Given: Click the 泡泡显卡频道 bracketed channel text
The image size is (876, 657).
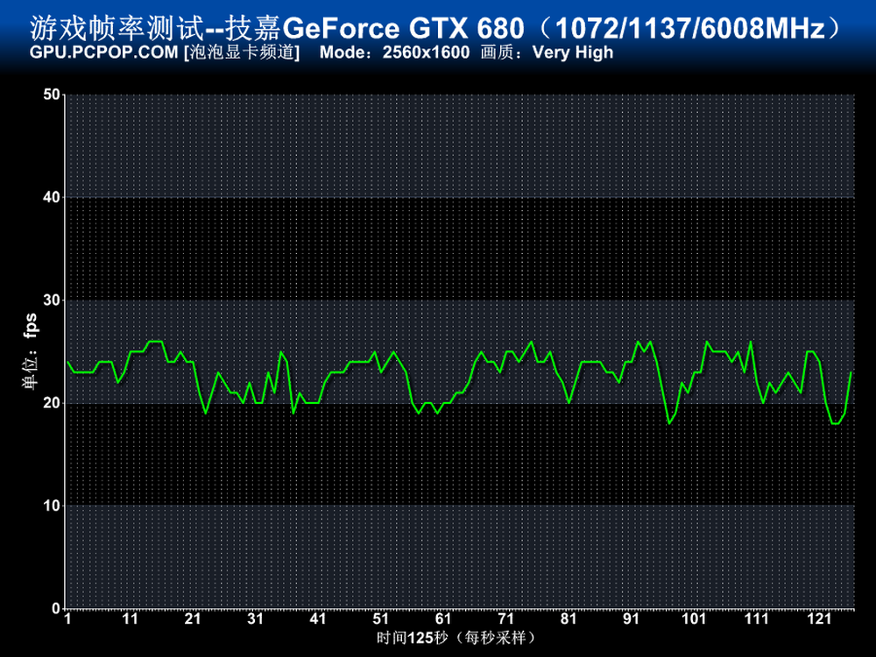Looking at the screenshot, I should click(x=242, y=53).
